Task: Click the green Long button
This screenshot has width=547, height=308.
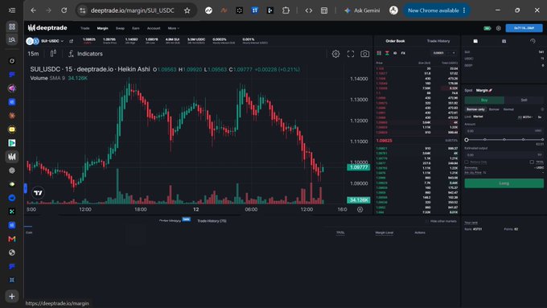Action: 504,183
